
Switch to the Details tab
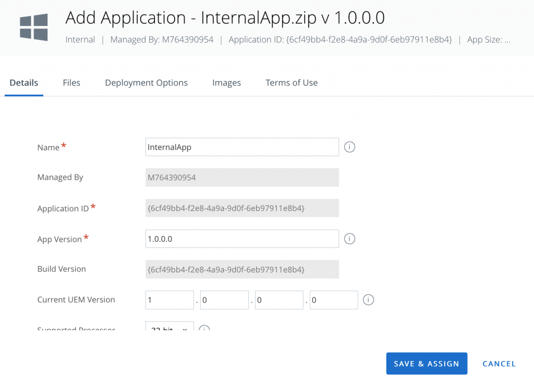24,83
